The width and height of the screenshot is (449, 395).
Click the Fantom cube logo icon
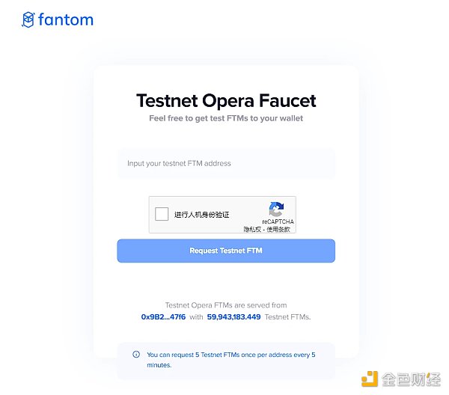click(x=28, y=19)
